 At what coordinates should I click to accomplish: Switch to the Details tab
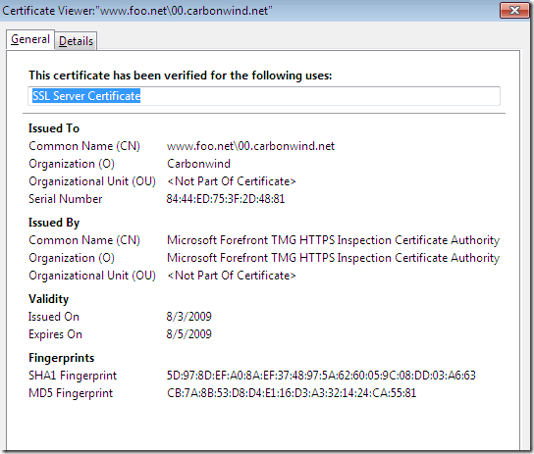pyautogui.click(x=76, y=41)
